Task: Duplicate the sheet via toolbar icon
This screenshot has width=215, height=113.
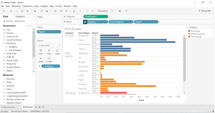Action: tap(41, 11)
